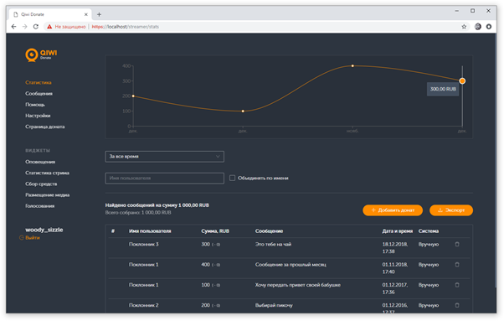This screenshot has height=321, width=504.
Task: Open Страница доната page
Action: [x=45, y=127]
